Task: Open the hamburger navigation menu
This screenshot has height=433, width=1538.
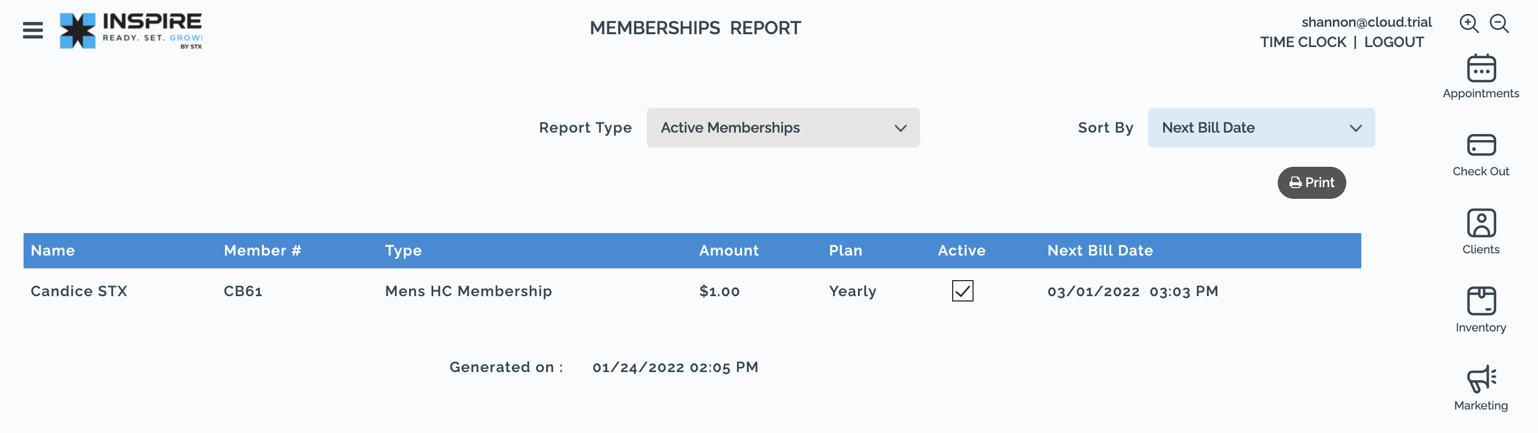Action: point(33,30)
